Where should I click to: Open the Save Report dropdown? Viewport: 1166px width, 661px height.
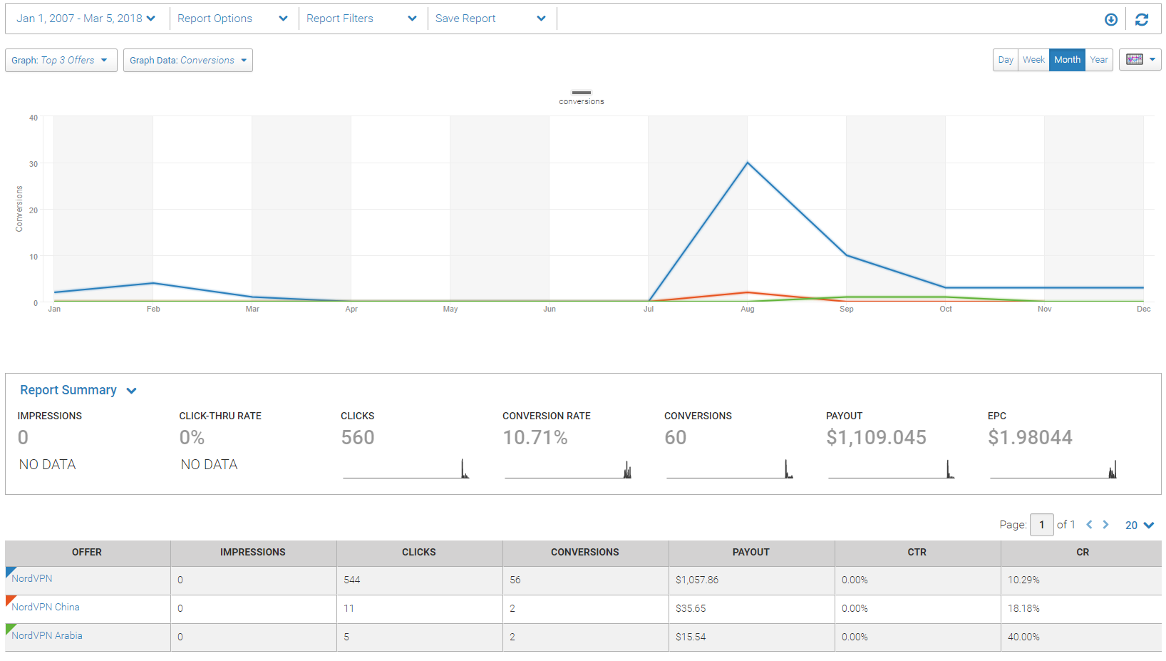[x=490, y=19]
